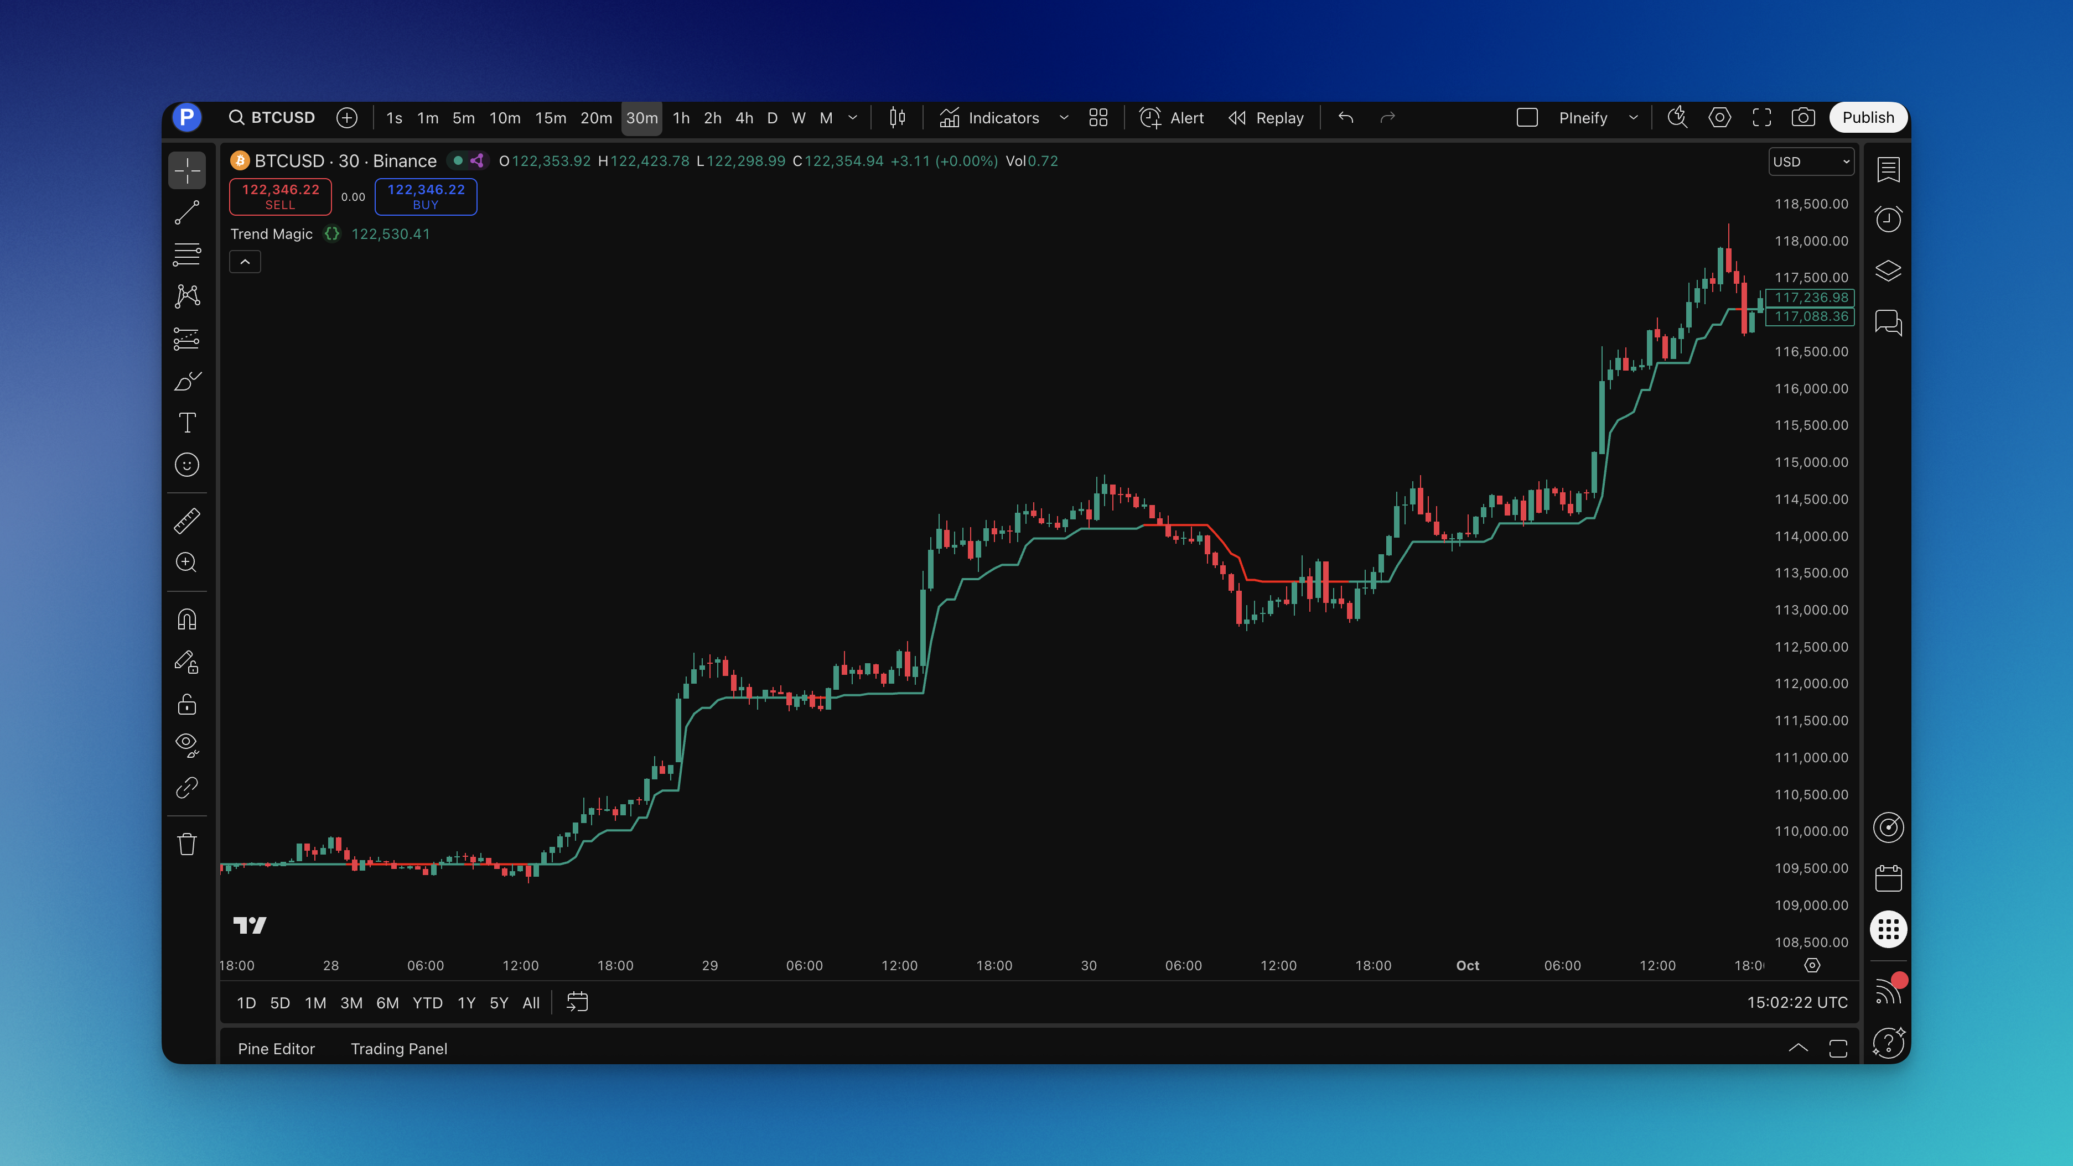The width and height of the screenshot is (2073, 1166).
Task: Open the calendar icon in right sidebar
Action: pos(1888,878)
